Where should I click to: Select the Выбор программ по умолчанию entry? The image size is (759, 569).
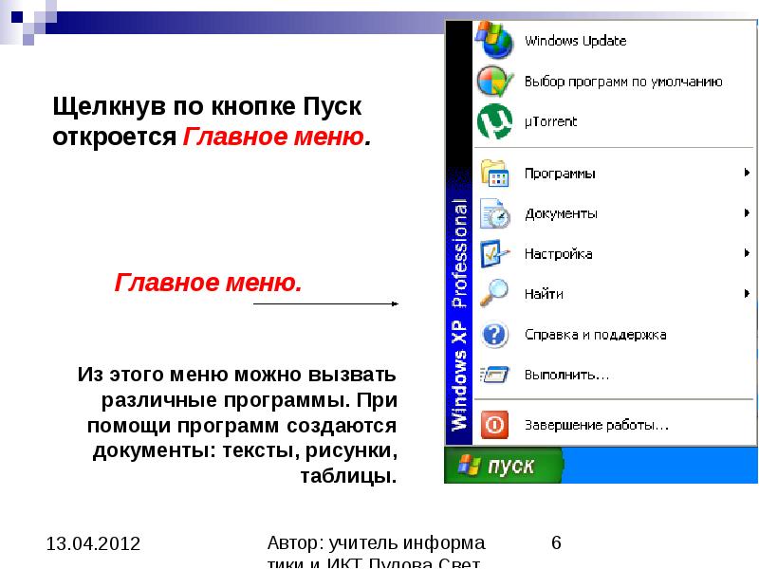623,82
